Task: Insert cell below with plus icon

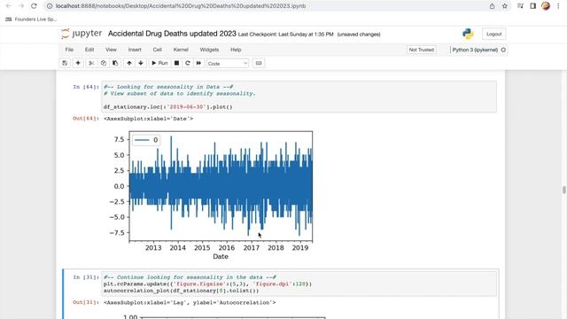Action: click(x=78, y=63)
